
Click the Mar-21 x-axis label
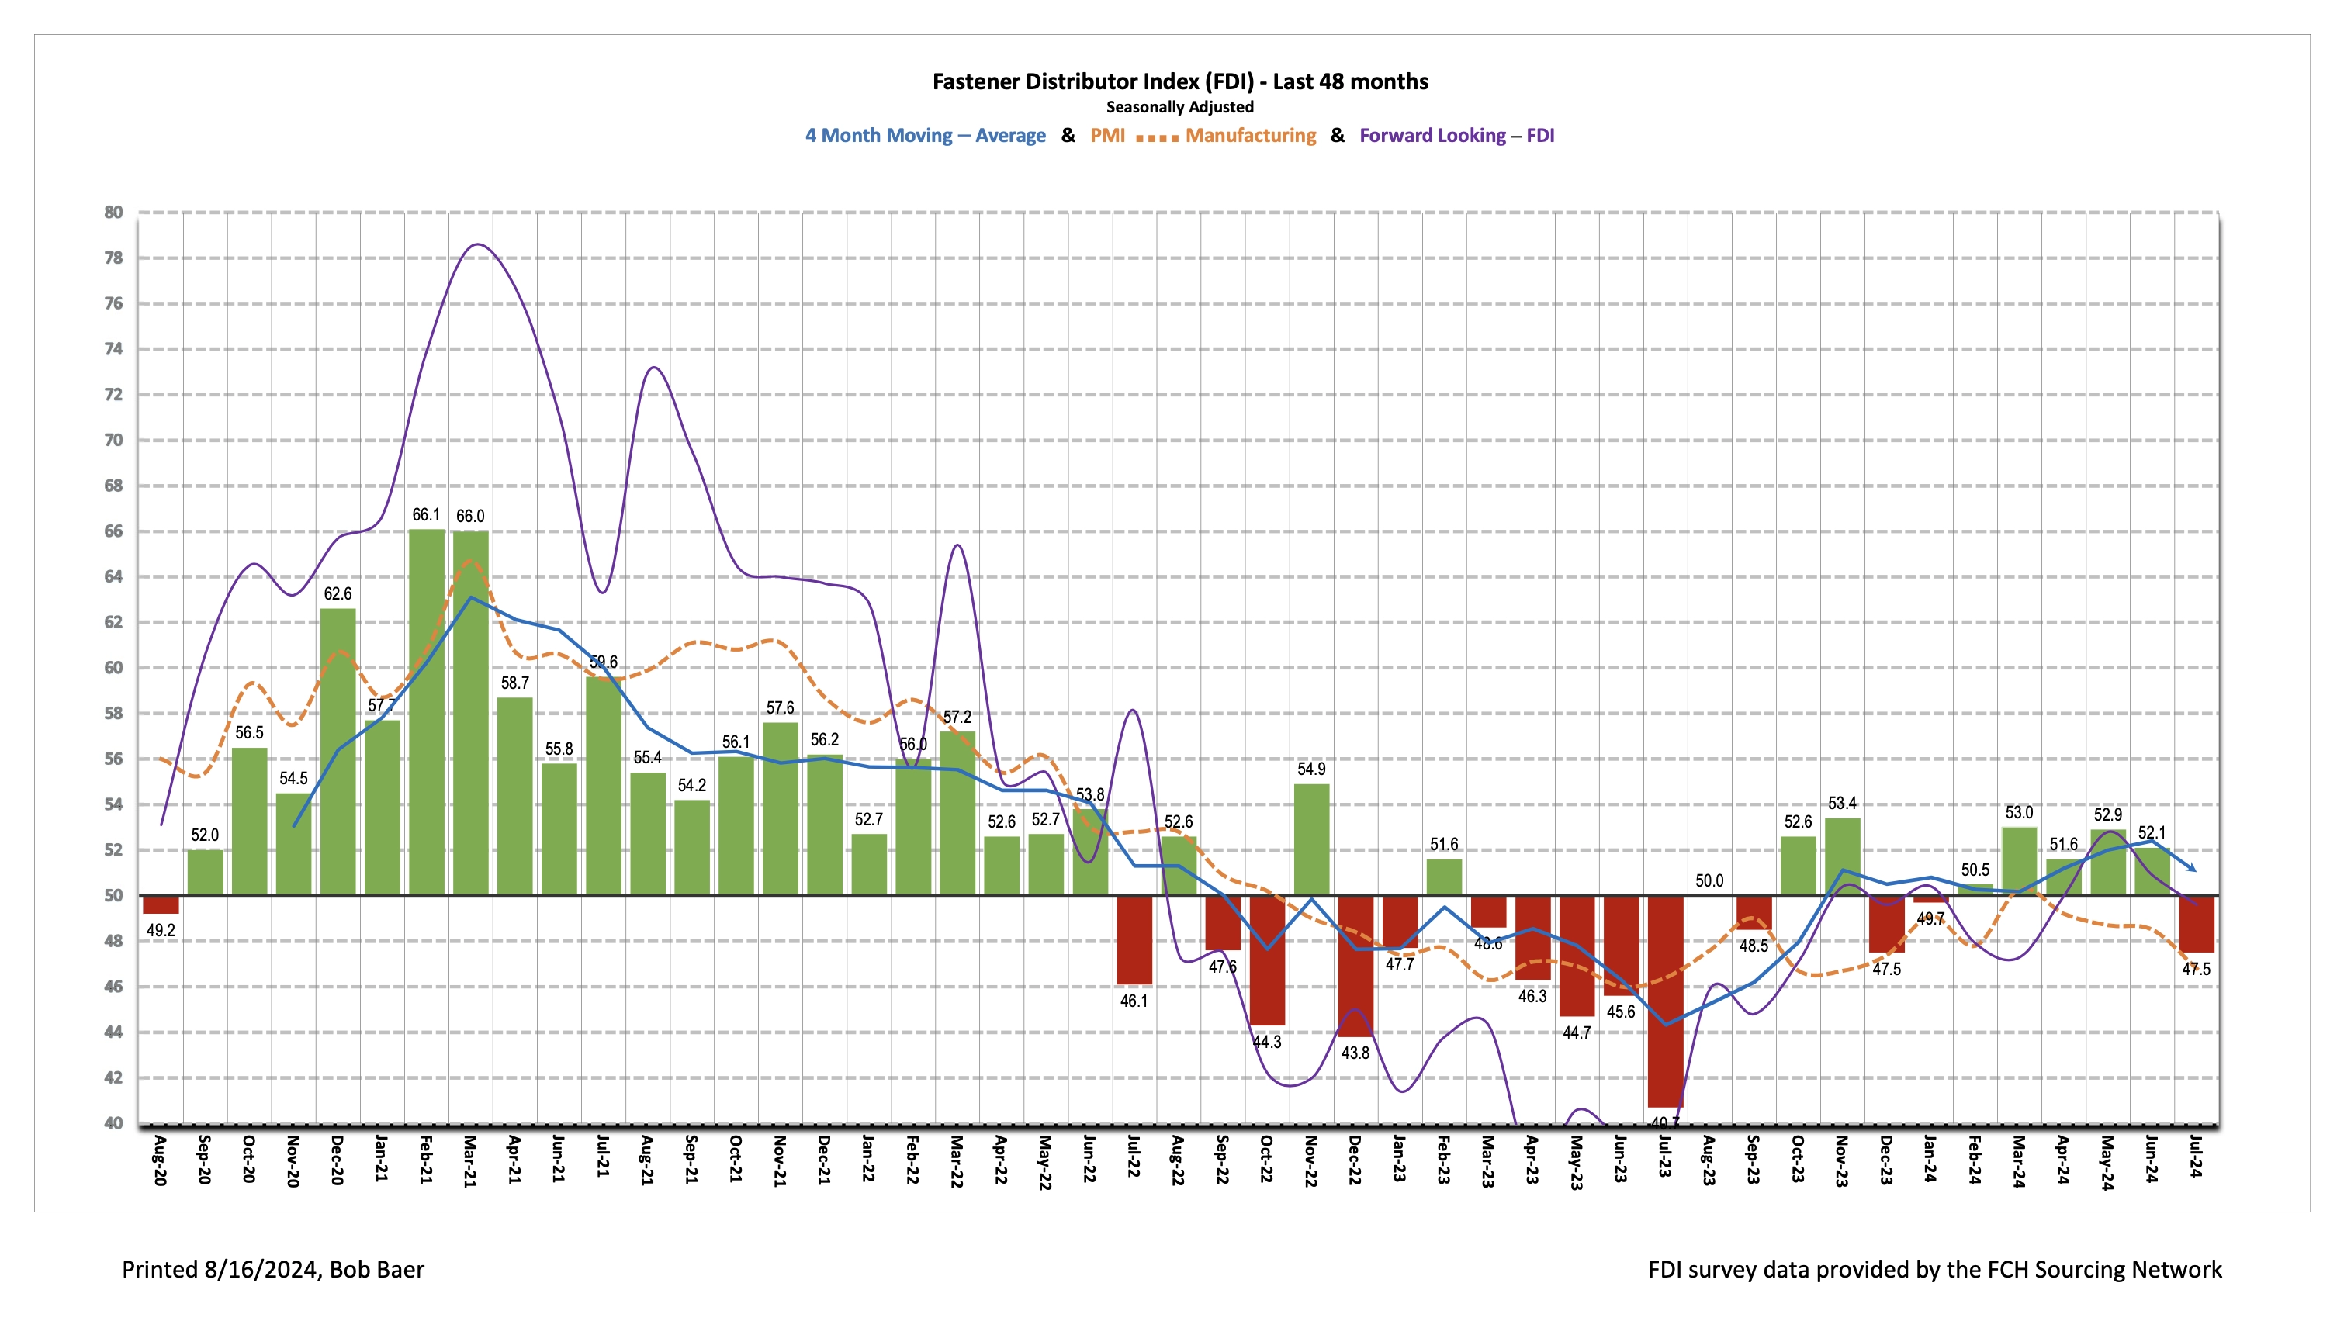469,1160
